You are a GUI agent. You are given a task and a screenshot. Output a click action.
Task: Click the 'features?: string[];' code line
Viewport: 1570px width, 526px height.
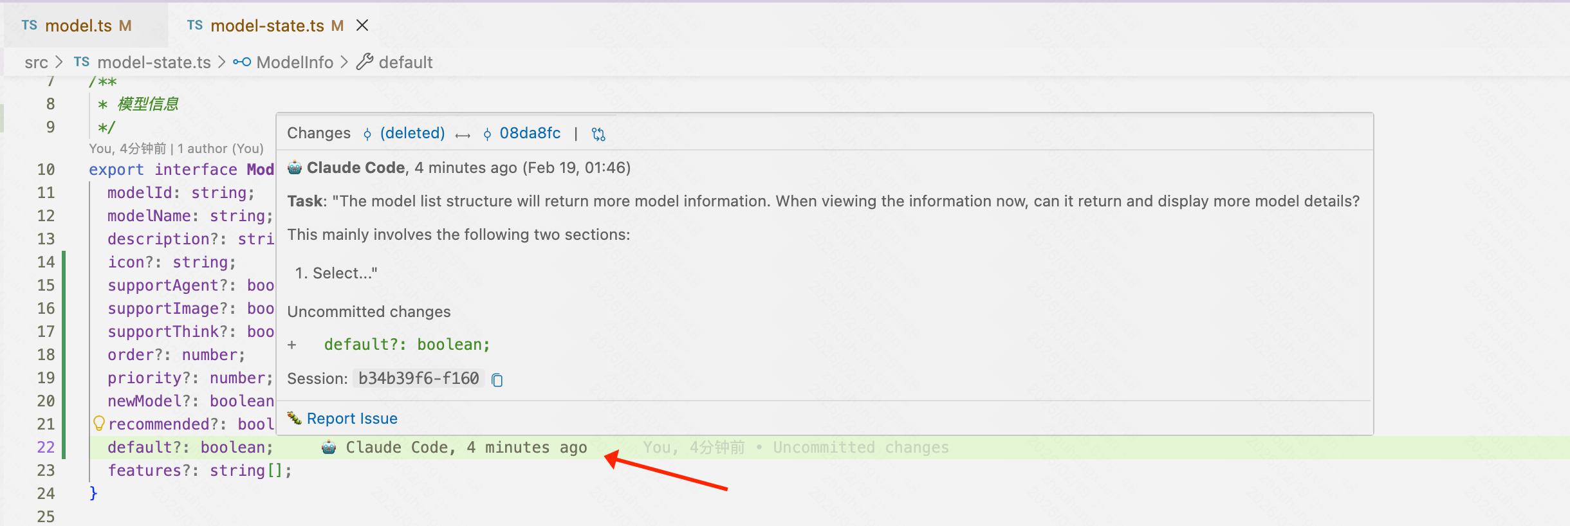coord(199,471)
